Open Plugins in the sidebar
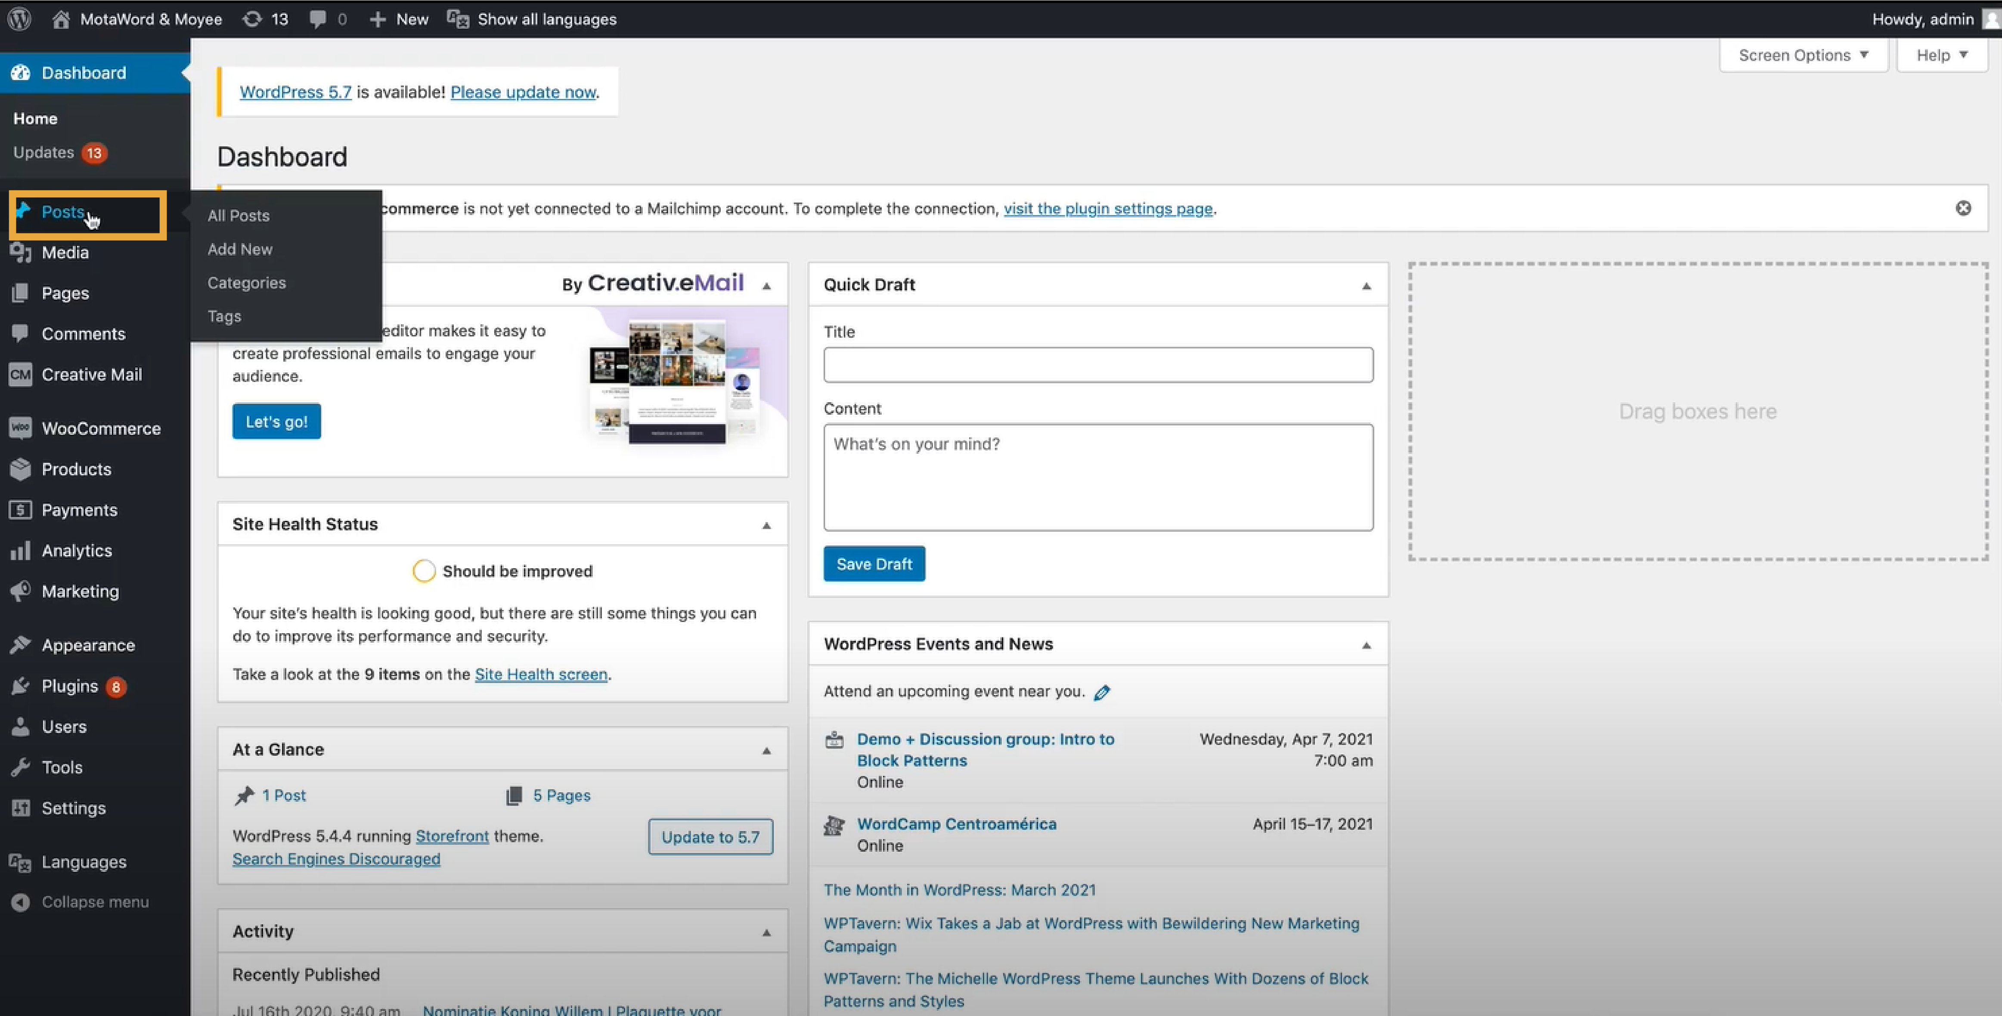 [69, 686]
